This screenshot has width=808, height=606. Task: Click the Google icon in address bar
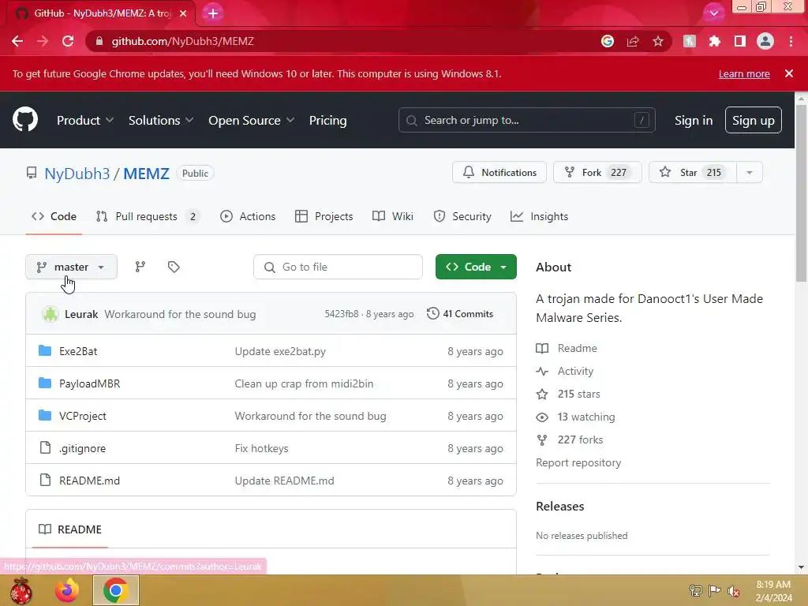pos(608,41)
